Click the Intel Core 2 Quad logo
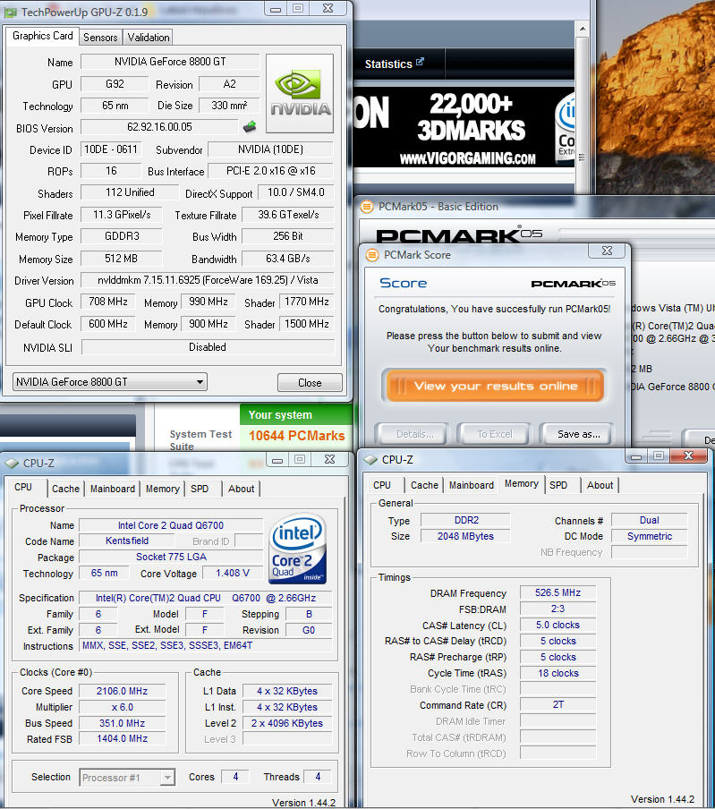 click(x=298, y=549)
